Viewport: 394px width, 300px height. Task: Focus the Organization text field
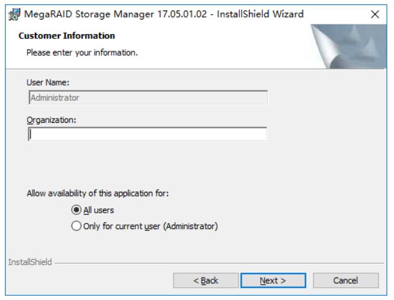point(148,134)
